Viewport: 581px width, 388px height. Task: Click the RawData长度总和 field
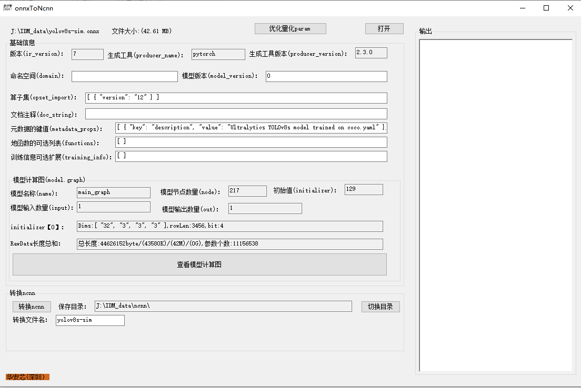pos(230,244)
